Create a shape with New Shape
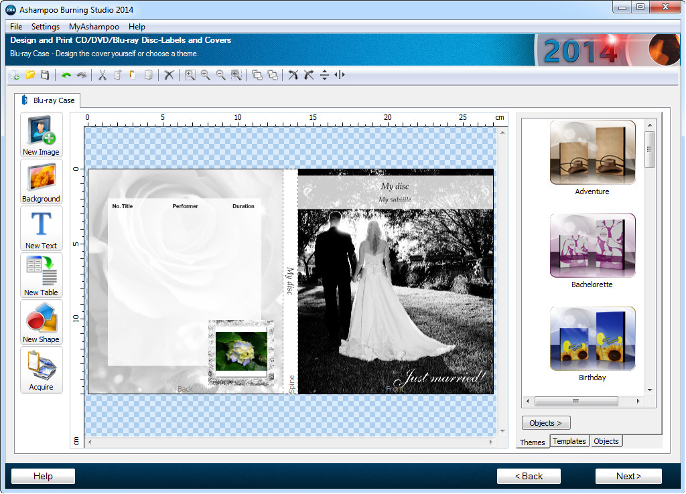 point(41,322)
